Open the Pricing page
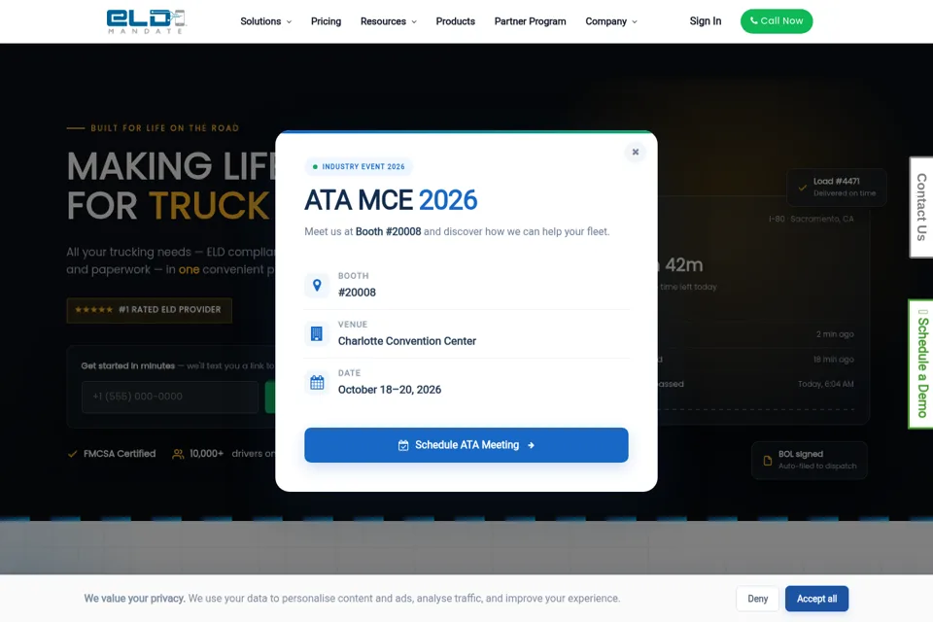Viewport: 933px width, 622px height. point(327,21)
